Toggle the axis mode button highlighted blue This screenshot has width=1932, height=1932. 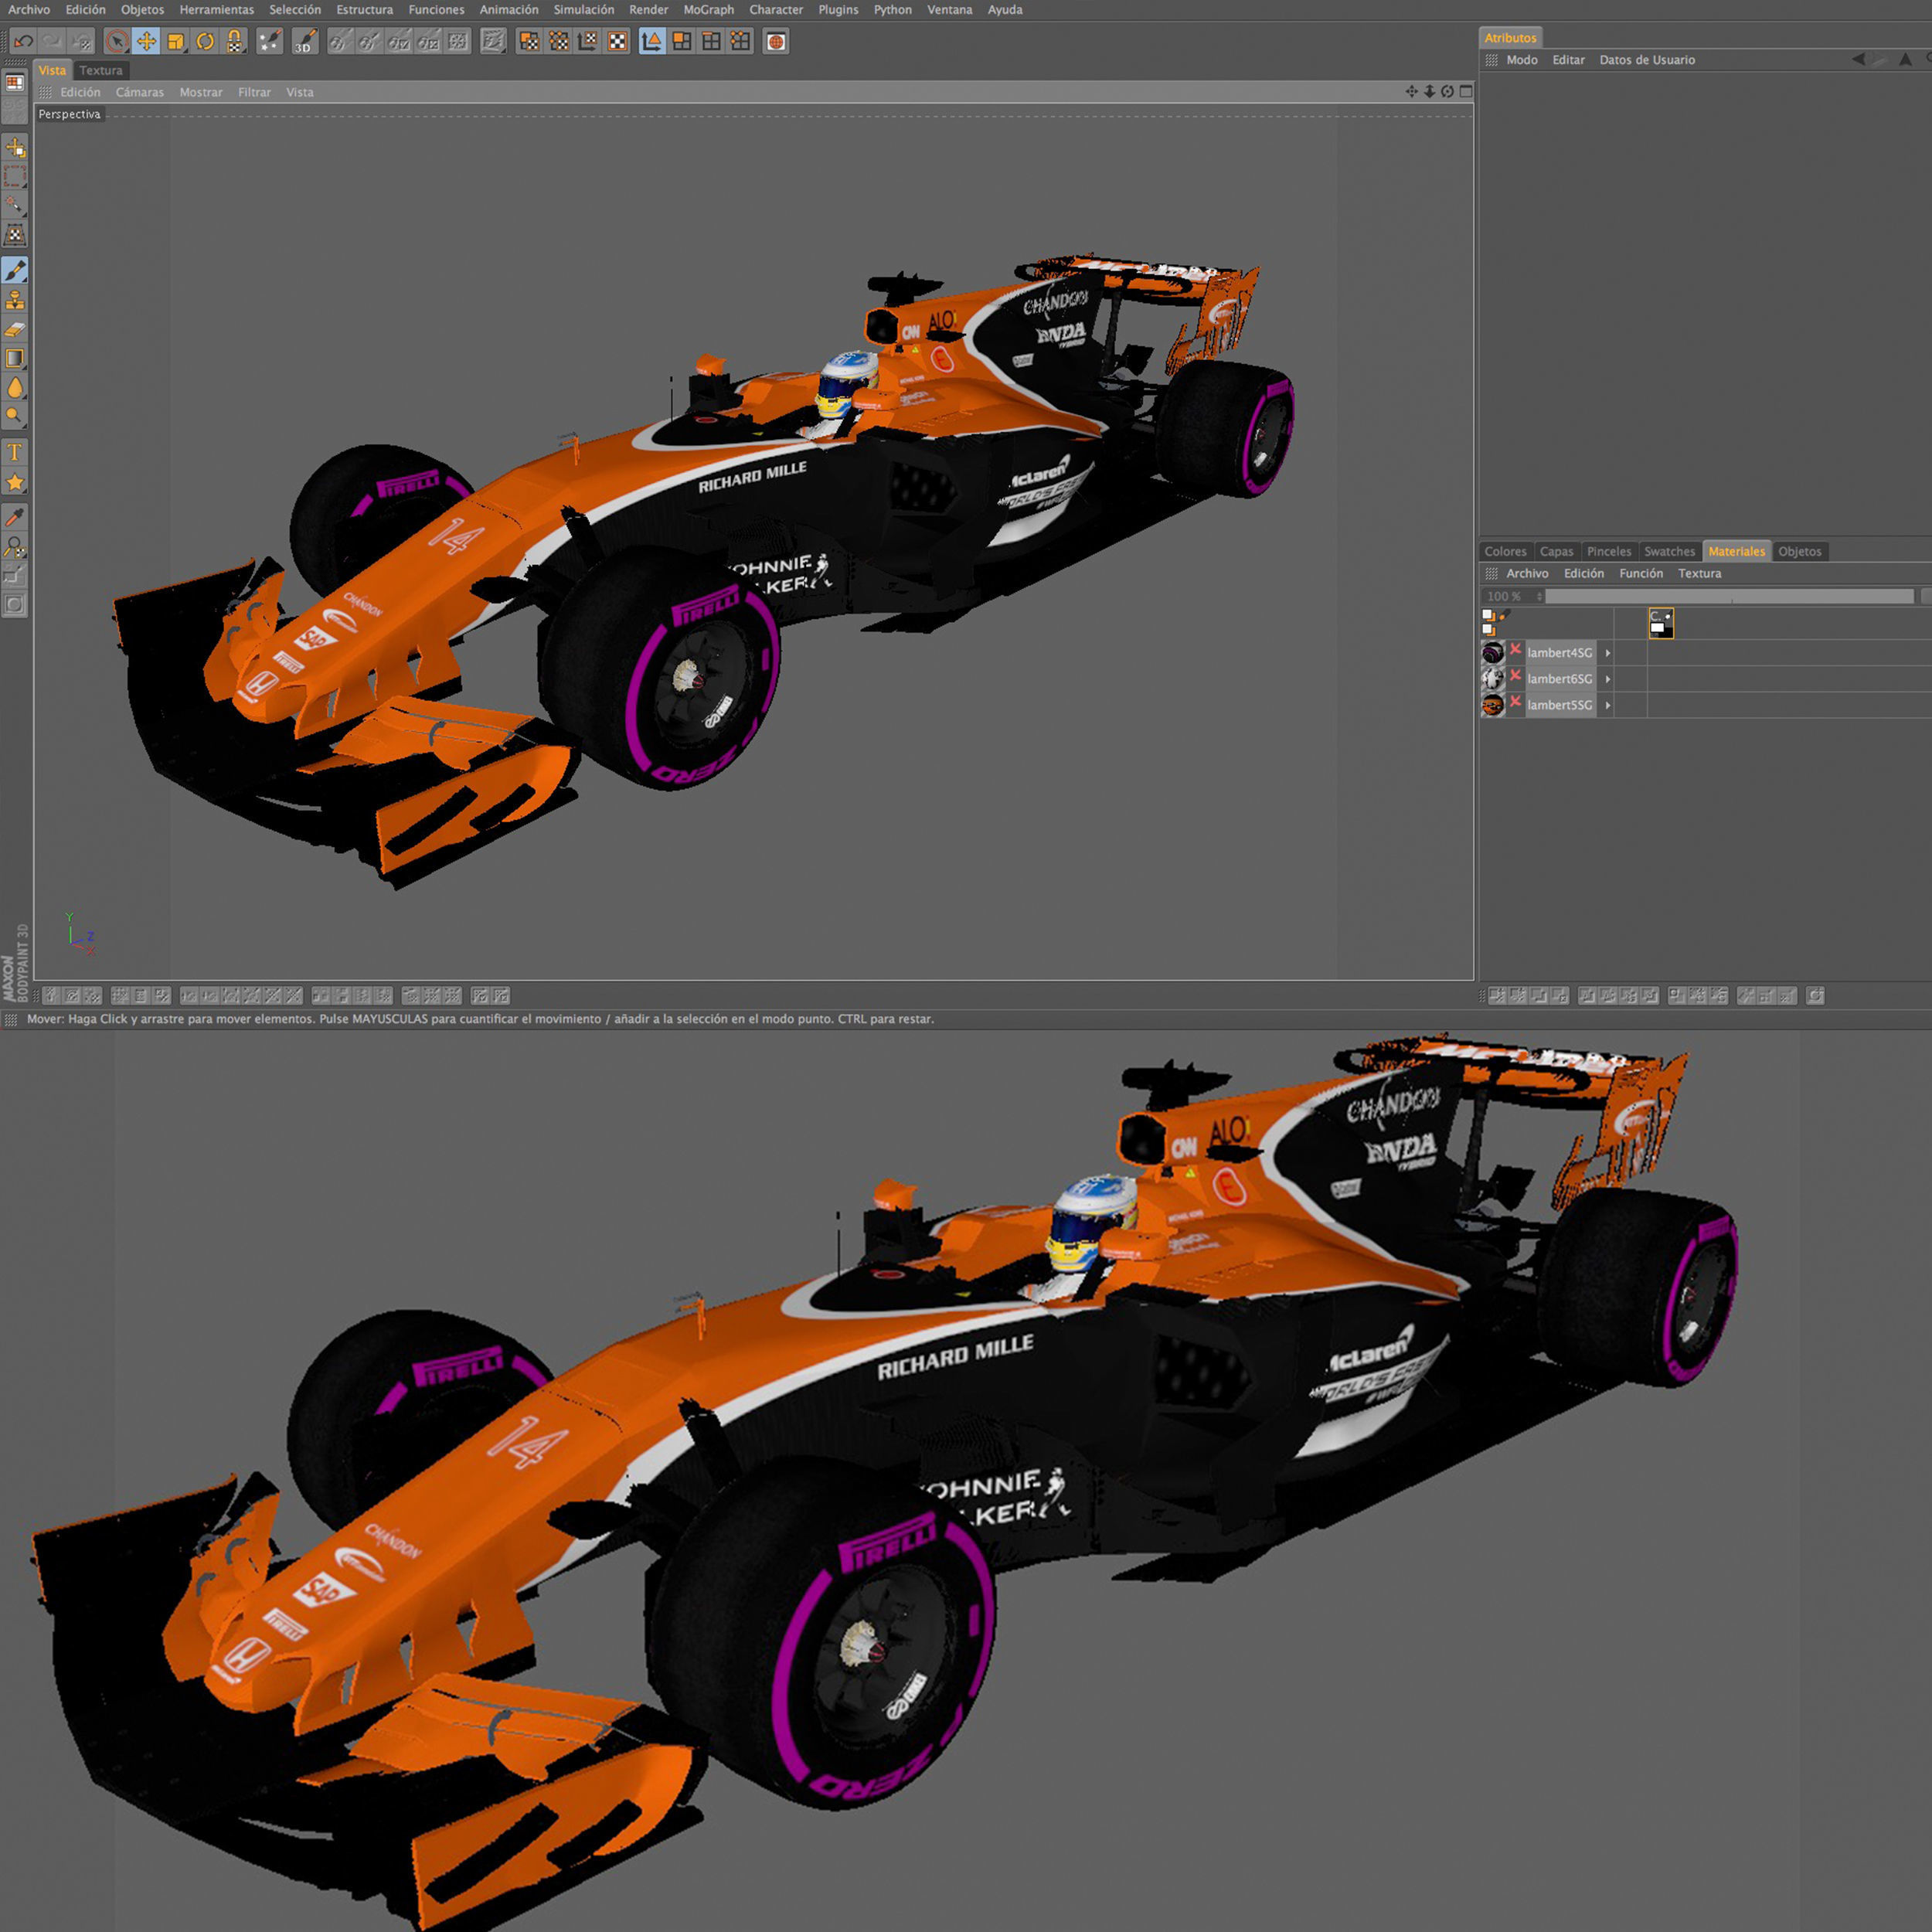tap(652, 42)
